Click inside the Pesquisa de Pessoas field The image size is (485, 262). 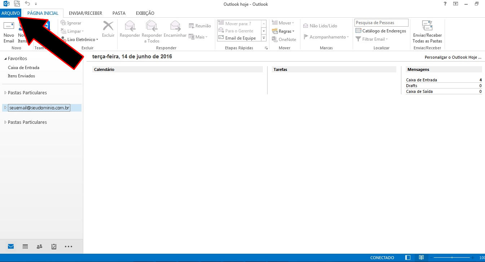pyautogui.click(x=381, y=22)
